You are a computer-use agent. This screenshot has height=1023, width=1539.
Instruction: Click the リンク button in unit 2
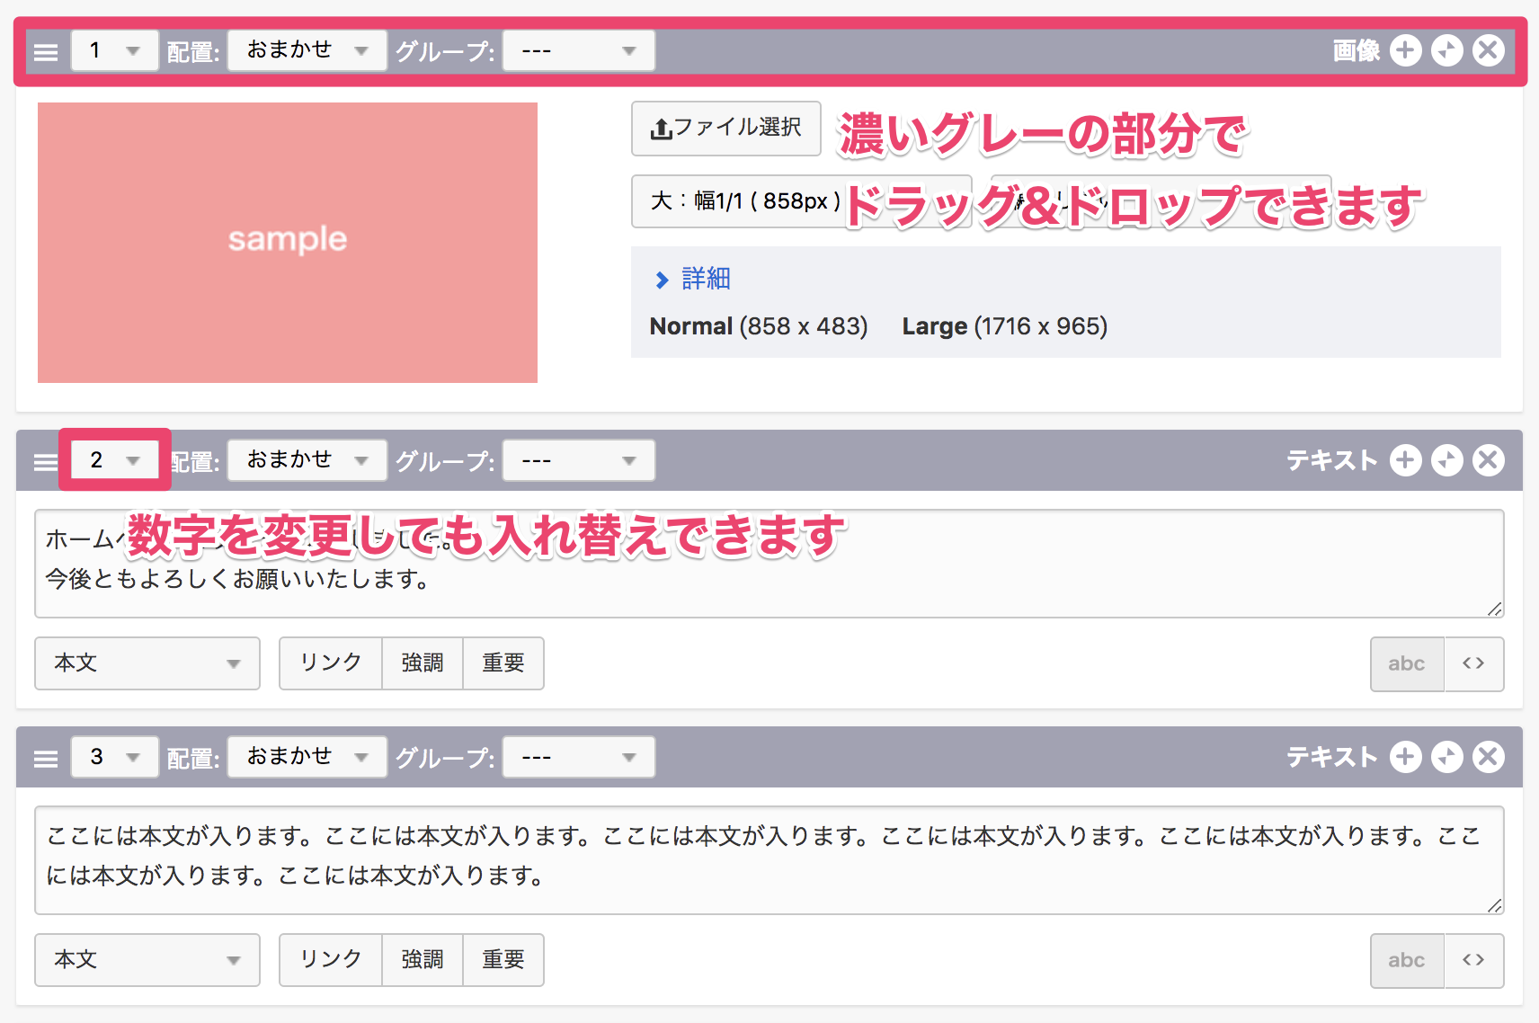[331, 663]
